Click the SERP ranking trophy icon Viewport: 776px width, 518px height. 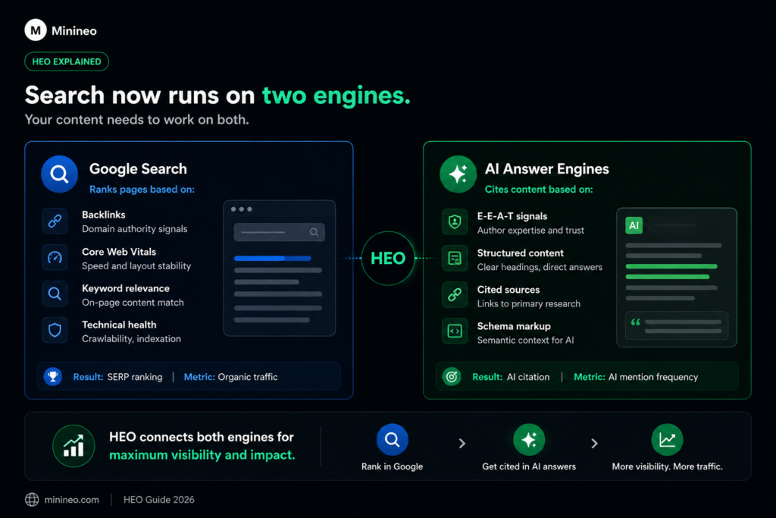pyautogui.click(x=53, y=377)
